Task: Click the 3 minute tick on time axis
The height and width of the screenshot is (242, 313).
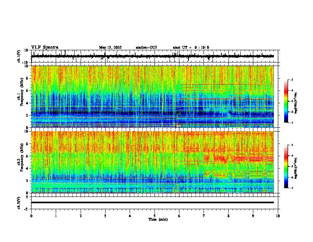Action: point(105,216)
